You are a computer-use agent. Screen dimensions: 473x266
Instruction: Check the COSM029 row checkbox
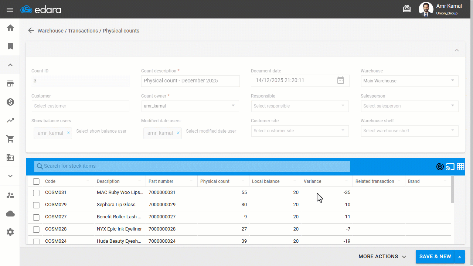click(36, 205)
